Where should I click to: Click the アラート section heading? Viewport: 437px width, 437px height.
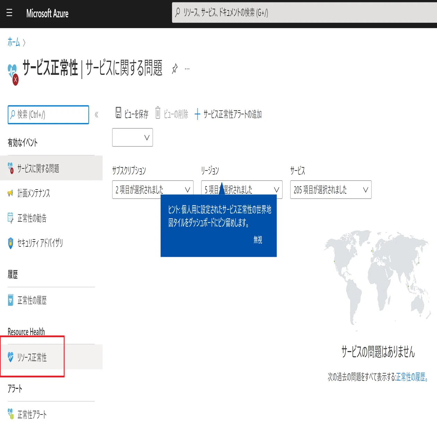pyautogui.click(x=15, y=388)
